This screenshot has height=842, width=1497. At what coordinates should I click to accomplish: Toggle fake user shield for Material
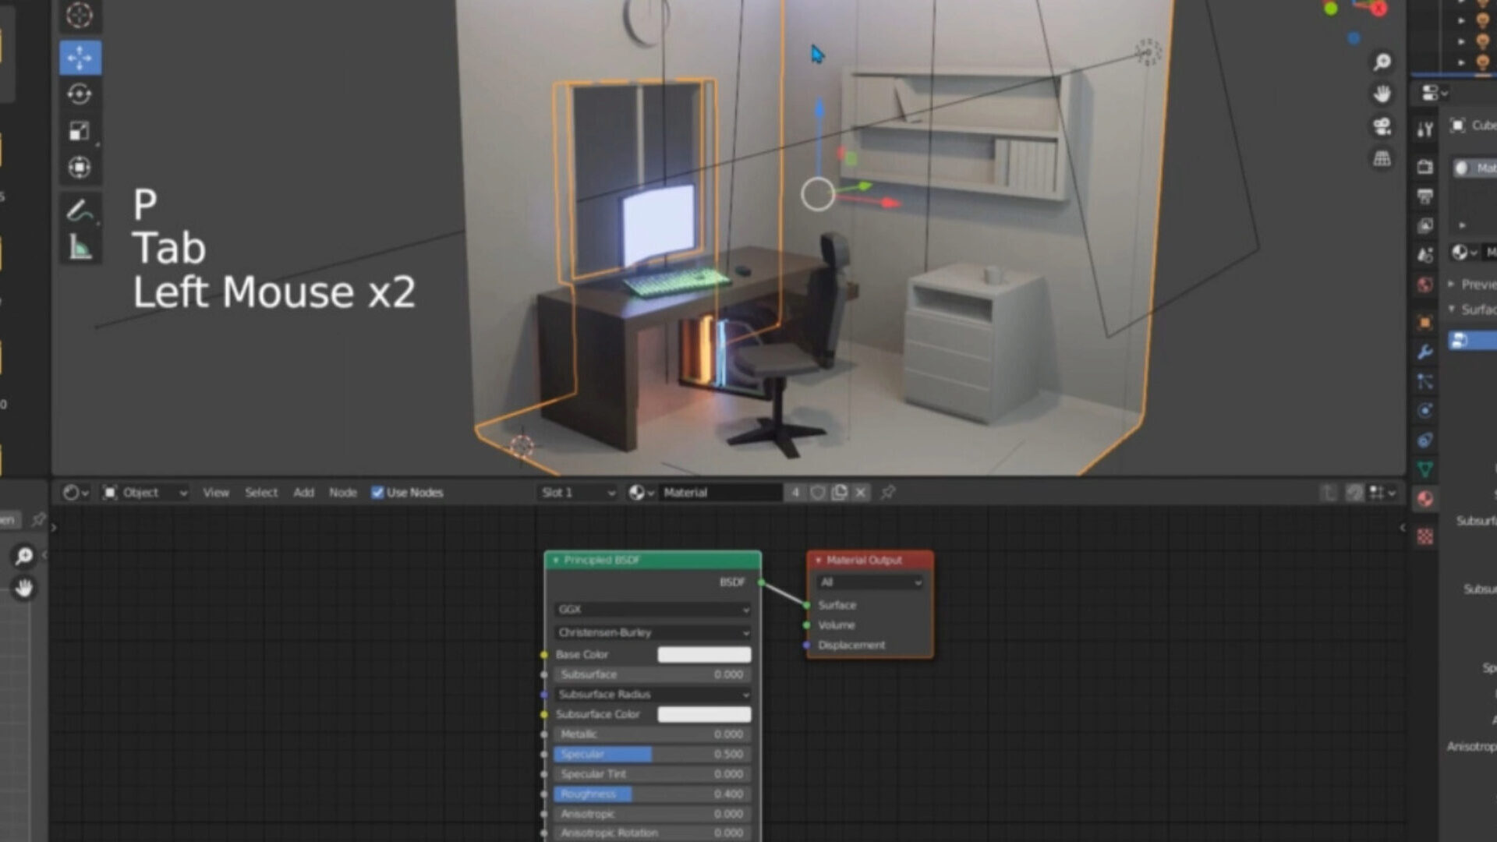[817, 493]
